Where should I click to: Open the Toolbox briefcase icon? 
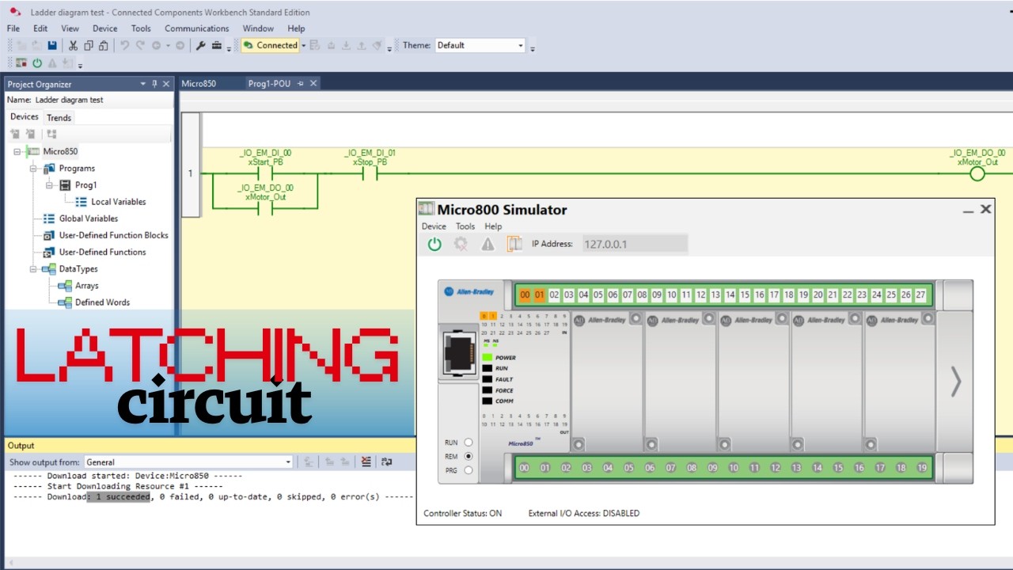coord(217,46)
